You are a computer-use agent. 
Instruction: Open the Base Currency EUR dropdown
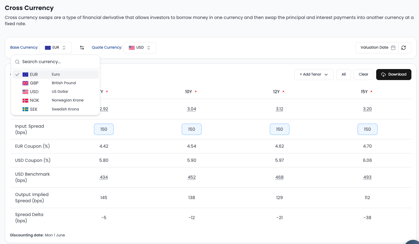click(x=56, y=48)
